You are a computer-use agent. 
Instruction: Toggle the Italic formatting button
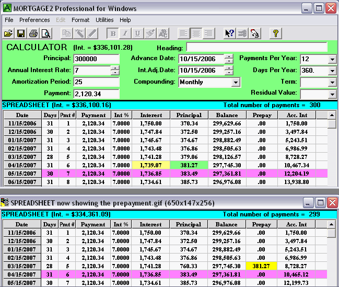(x=125, y=33)
